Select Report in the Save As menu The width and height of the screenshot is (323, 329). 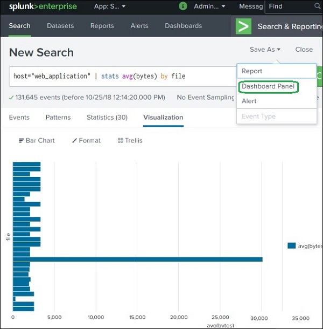pos(252,71)
